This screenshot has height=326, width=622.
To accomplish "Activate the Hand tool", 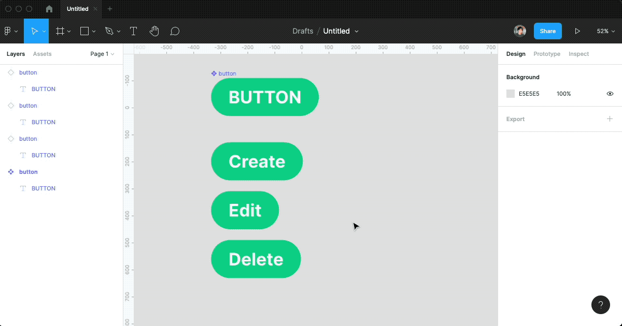I will tap(154, 31).
